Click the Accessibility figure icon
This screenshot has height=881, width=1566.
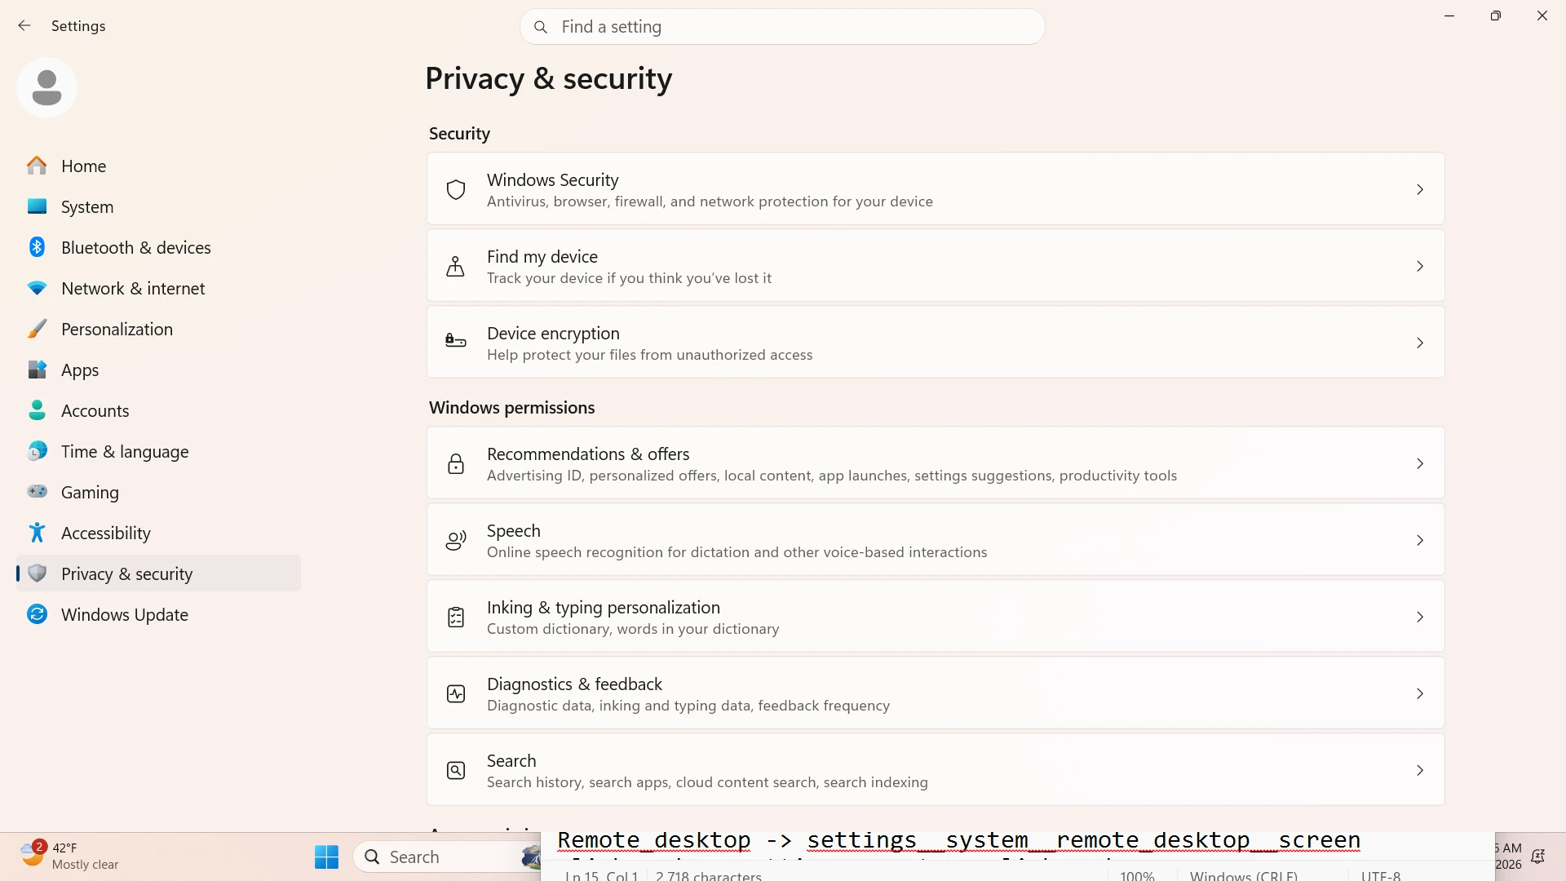[x=37, y=533]
